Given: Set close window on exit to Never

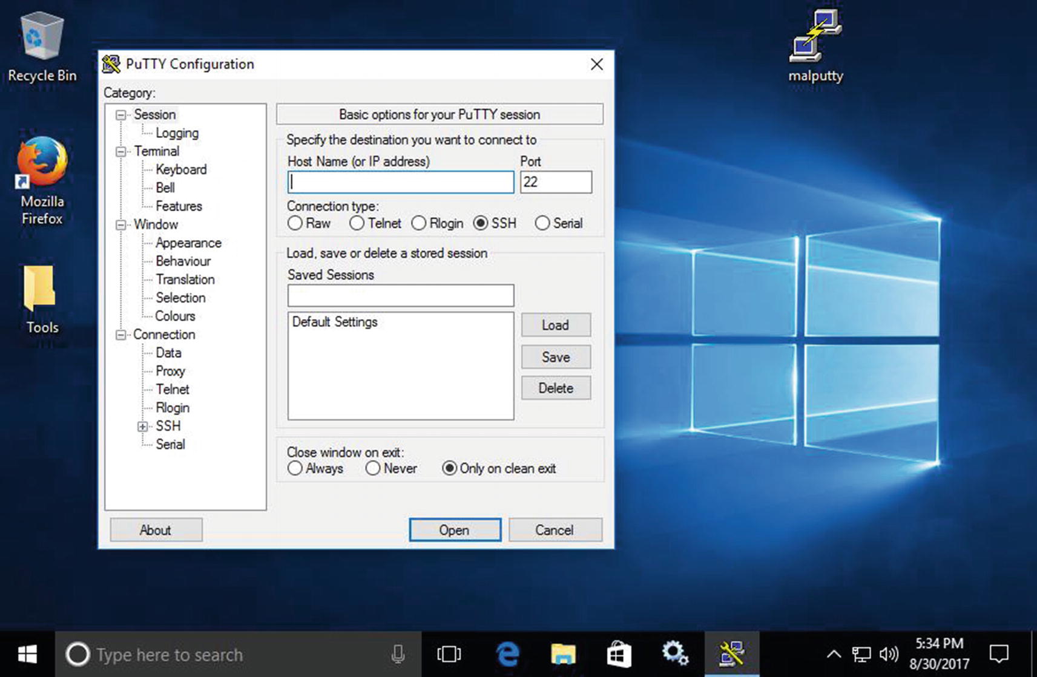Looking at the screenshot, I should pyautogui.click(x=373, y=468).
